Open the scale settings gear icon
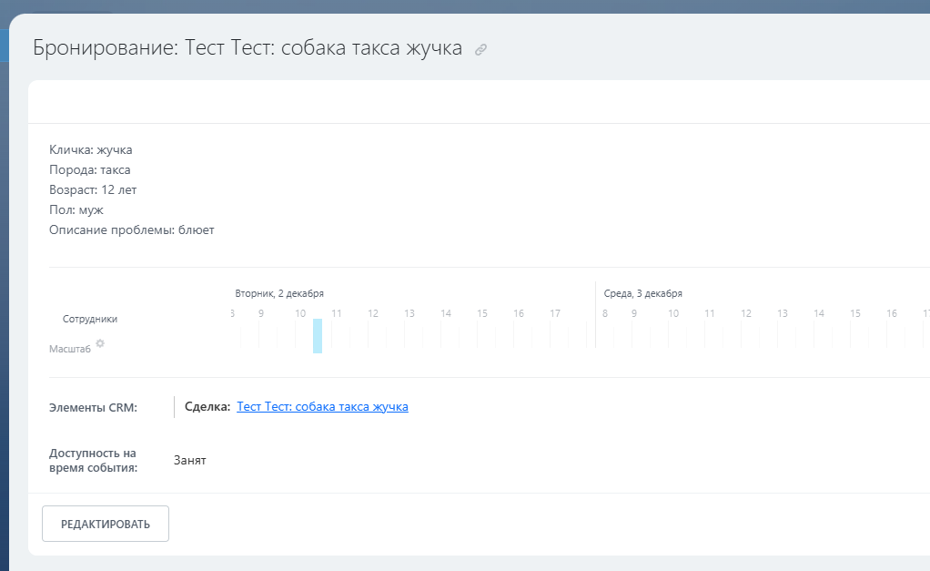Screen dimensions: 930x571 (x=100, y=343)
